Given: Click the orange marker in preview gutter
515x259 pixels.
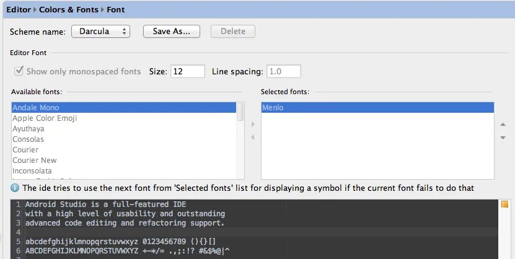Looking at the screenshot, I should tap(505, 204).
